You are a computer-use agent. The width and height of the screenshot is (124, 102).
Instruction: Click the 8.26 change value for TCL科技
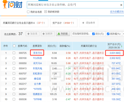[68, 58]
